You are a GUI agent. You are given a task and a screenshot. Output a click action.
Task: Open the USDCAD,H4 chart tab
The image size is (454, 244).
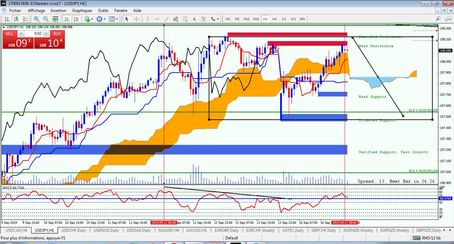point(16,230)
